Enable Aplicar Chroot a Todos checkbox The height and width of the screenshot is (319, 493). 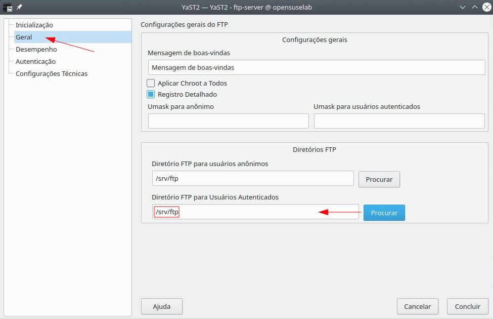tap(151, 83)
